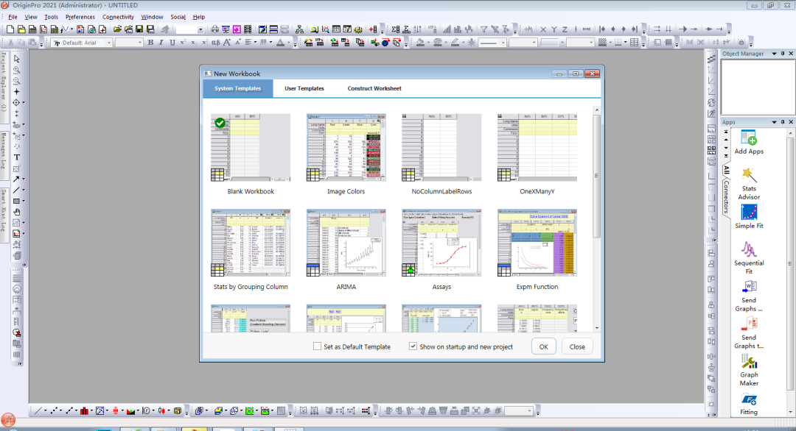Select the Rectangle tool in the Tools toolbar
The width and height of the screenshot is (796, 431).
[16, 201]
